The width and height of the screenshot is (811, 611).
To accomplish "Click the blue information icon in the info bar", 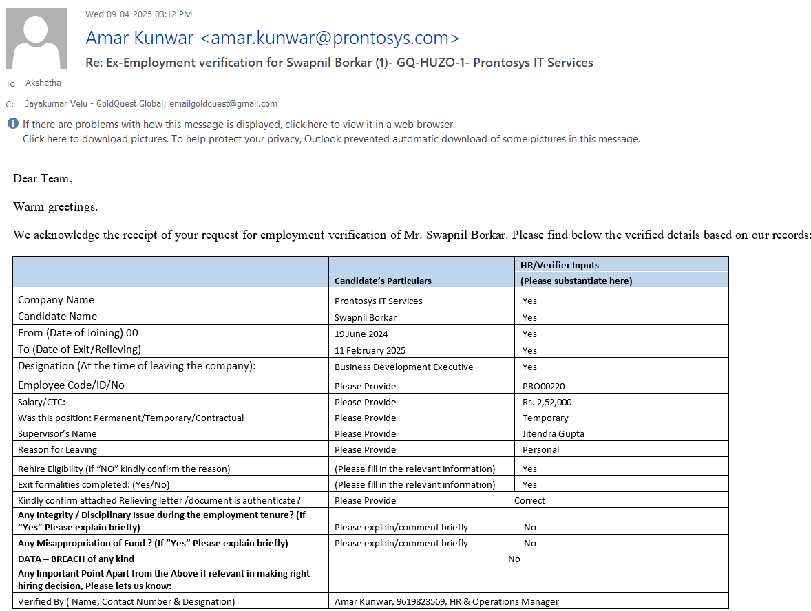I will pyautogui.click(x=13, y=125).
